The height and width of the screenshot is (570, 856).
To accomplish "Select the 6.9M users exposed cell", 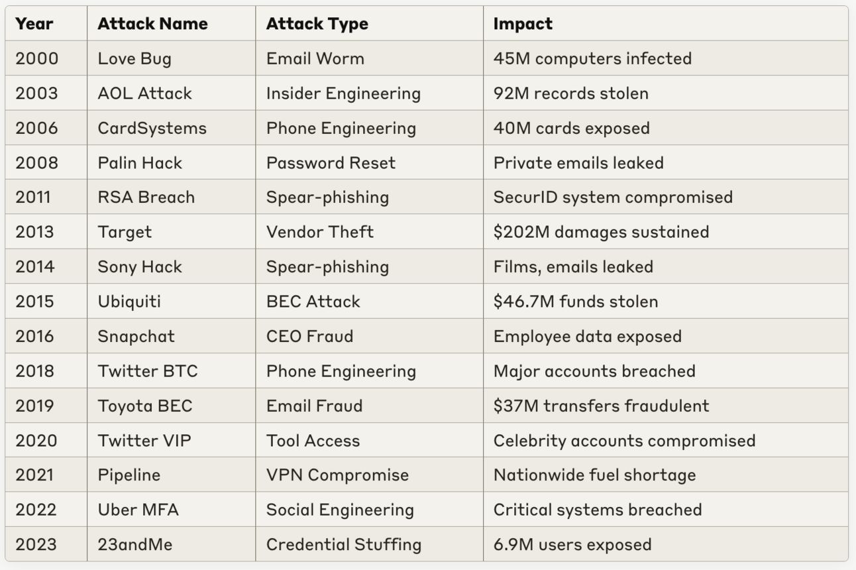I will (665, 544).
